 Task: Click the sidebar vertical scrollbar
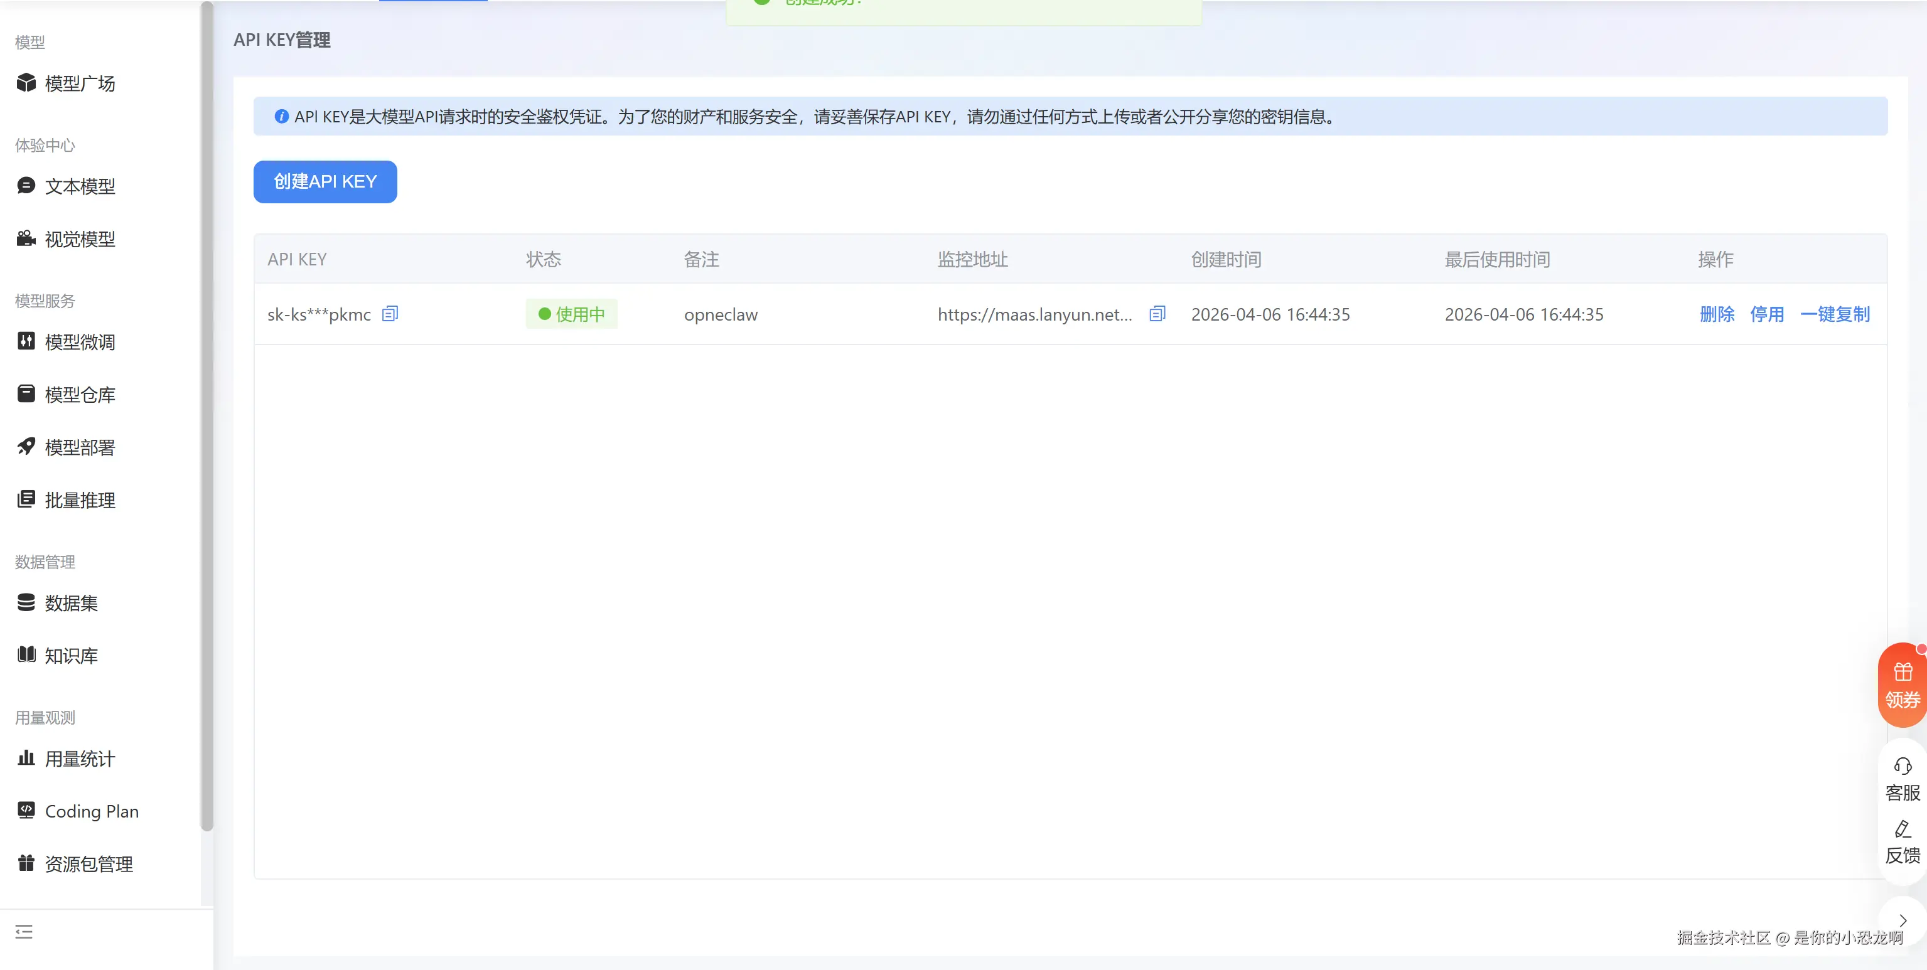(x=207, y=416)
